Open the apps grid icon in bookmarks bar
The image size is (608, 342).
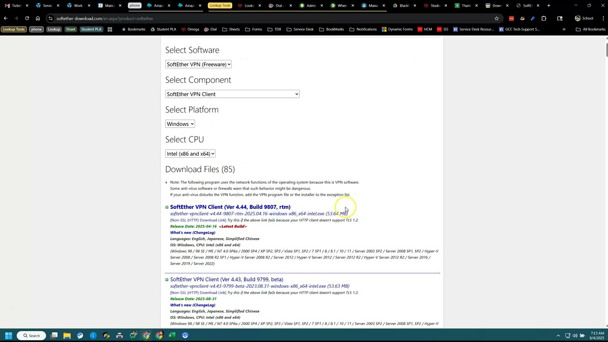pyautogui.click(x=110, y=29)
